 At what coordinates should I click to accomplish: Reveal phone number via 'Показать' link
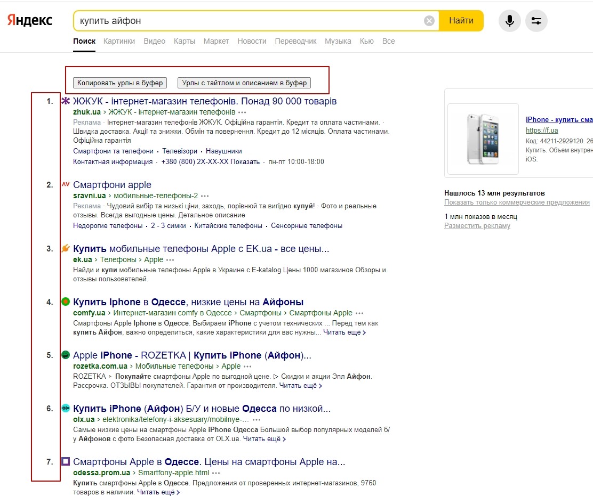point(245,161)
